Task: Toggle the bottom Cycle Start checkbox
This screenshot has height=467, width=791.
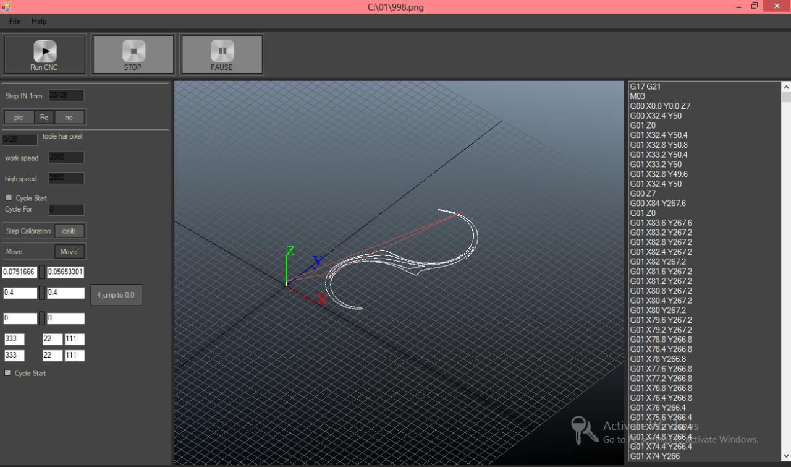Action: pos(7,373)
